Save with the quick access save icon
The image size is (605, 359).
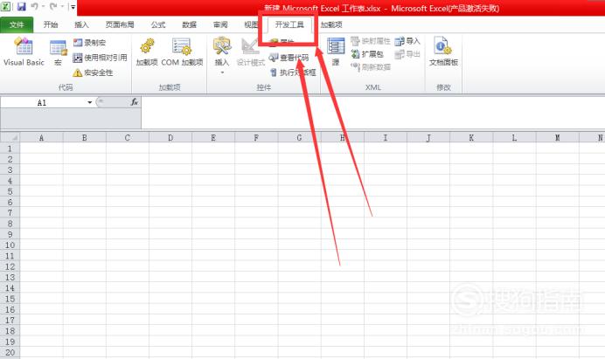(x=21, y=6)
